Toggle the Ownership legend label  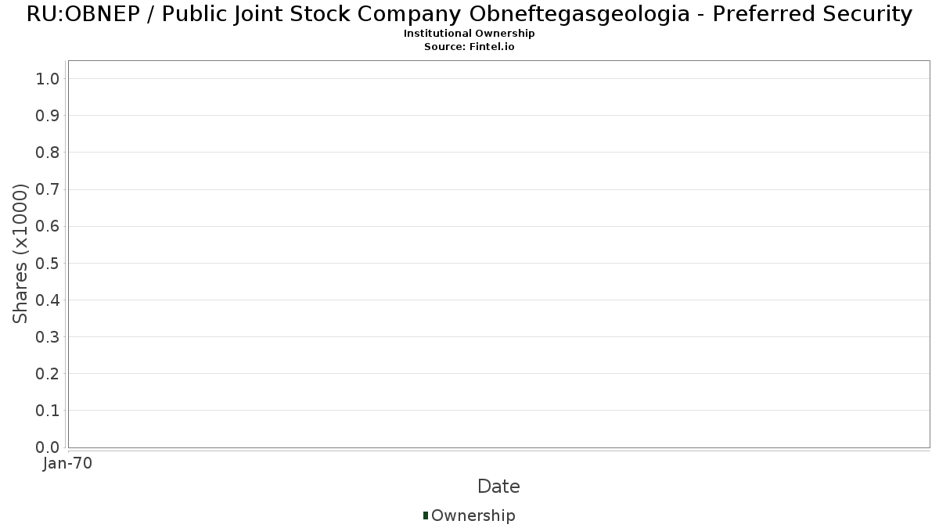(473, 515)
